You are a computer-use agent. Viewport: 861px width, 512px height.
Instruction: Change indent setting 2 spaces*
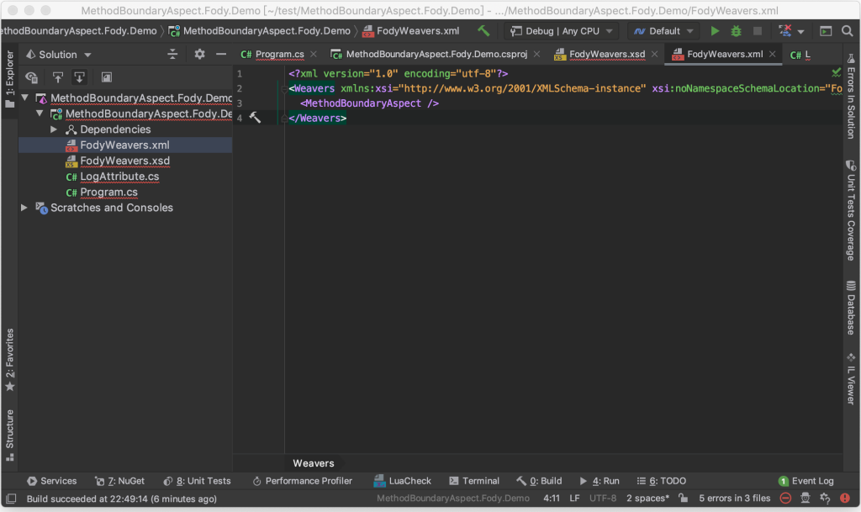click(648, 499)
